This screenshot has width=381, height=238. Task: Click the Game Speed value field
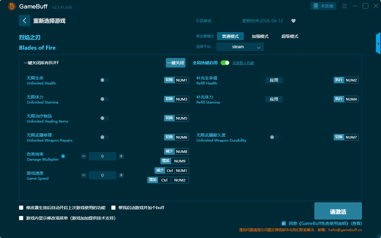(x=102, y=175)
